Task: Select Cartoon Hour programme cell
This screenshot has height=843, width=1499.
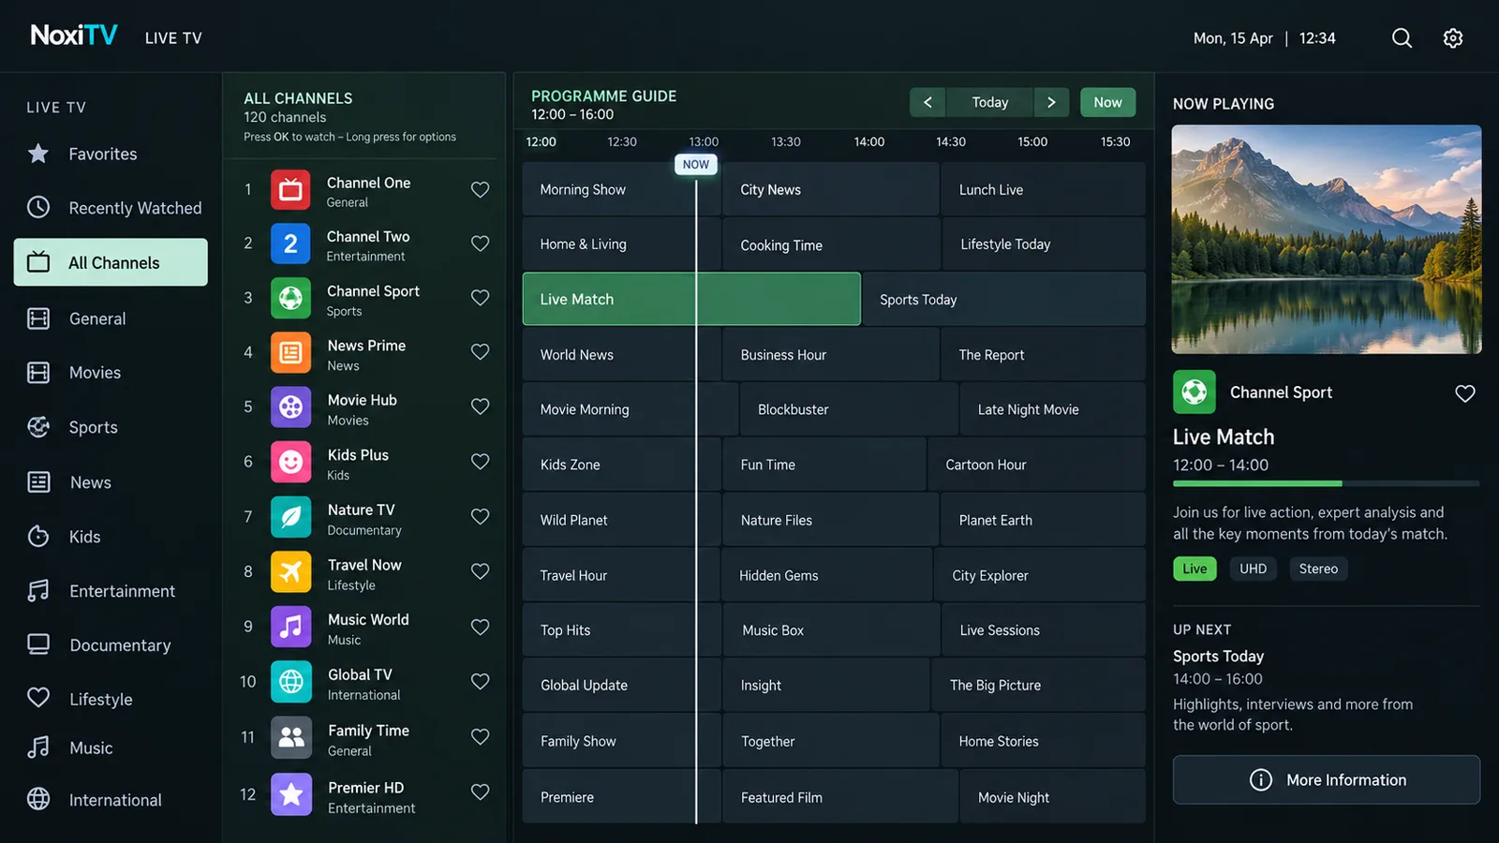Action: pos(1036,465)
